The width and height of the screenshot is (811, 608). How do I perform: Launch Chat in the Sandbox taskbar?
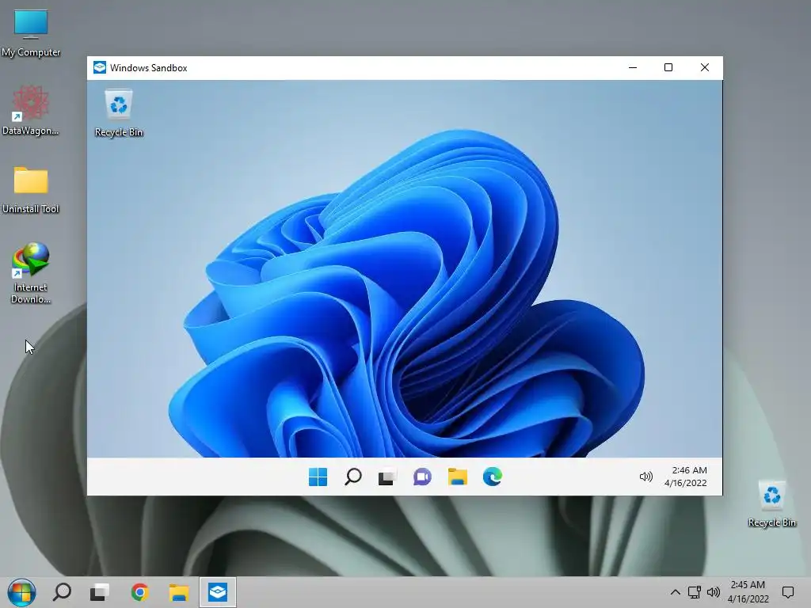[x=422, y=477]
